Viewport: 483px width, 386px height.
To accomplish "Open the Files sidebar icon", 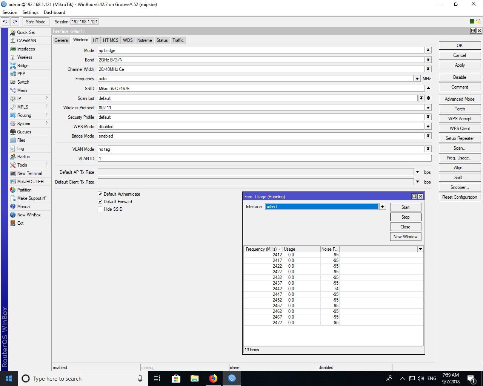I will (x=13, y=140).
